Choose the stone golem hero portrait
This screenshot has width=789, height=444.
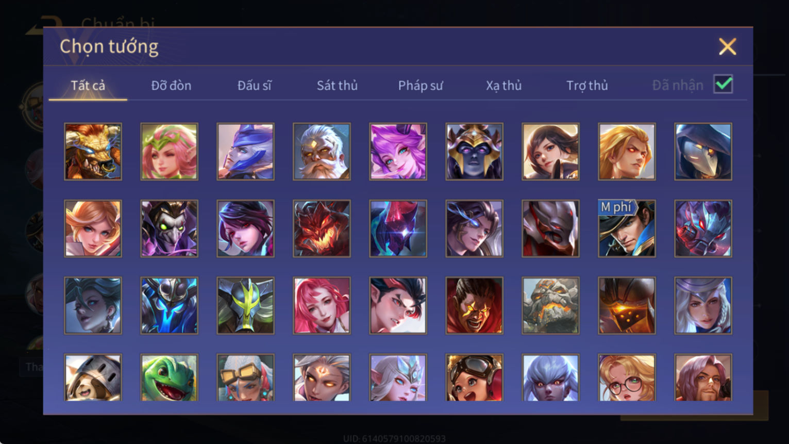point(550,305)
